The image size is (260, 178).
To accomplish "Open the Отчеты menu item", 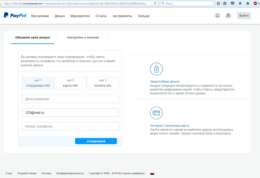I will point(101,16).
